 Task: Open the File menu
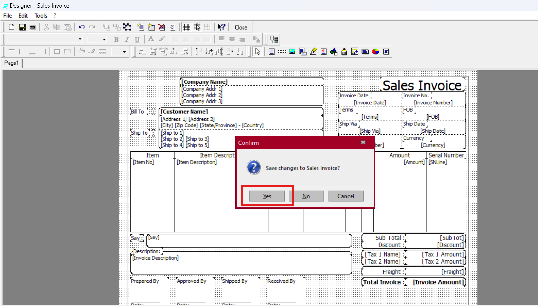8,16
